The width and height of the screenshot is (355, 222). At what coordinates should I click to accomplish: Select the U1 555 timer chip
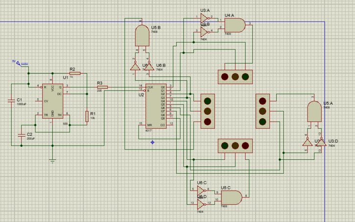[x=52, y=101]
